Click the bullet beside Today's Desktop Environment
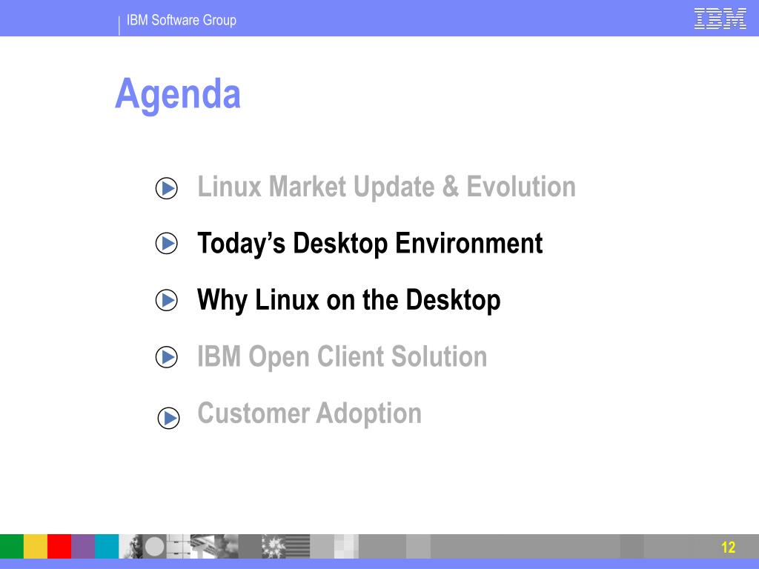This screenshot has height=569, width=759. pos(167,243)
